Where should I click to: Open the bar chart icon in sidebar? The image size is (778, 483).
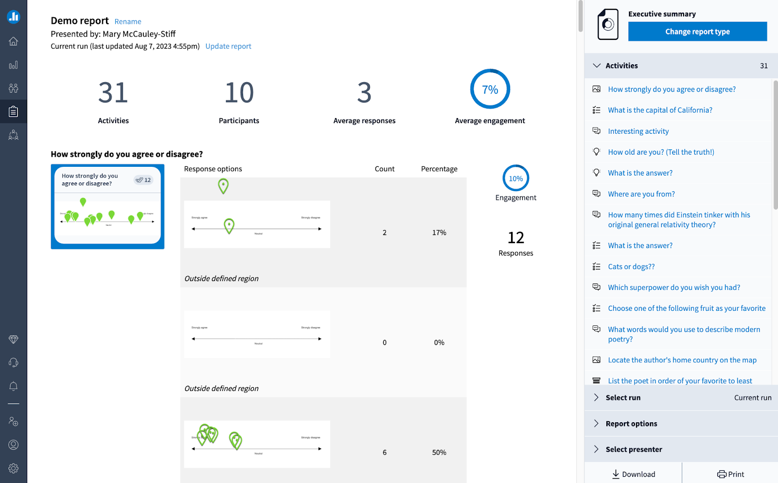[14, 65]
